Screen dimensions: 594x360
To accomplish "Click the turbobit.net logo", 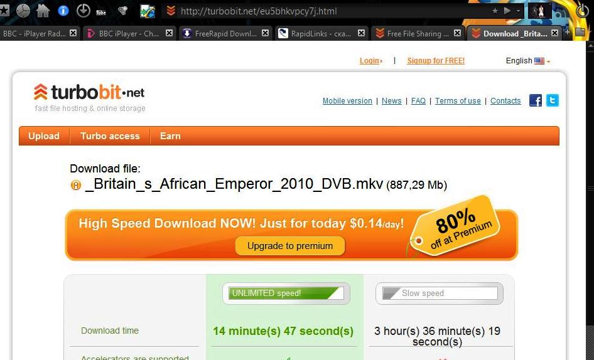I will (89, 93).
